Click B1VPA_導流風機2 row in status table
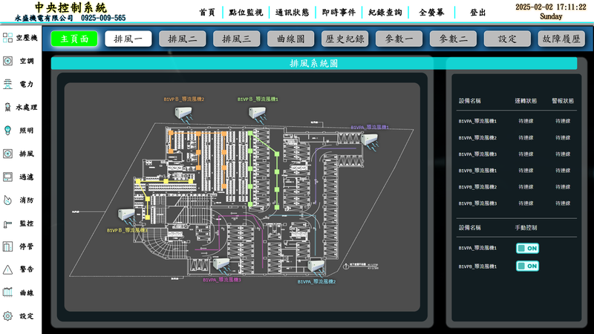Image resolution: width=594 pixels, height=334 pixels. tap(516, 138)
